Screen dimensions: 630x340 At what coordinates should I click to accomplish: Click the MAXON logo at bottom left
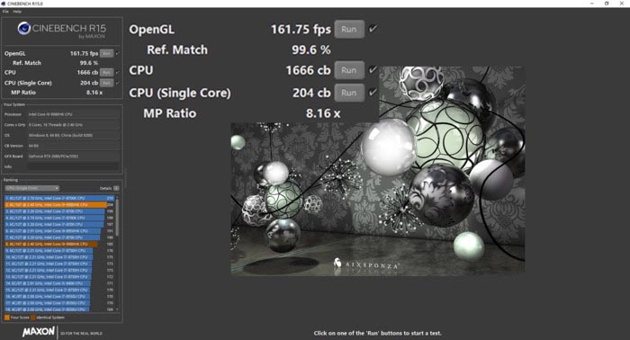click(39, 332)
